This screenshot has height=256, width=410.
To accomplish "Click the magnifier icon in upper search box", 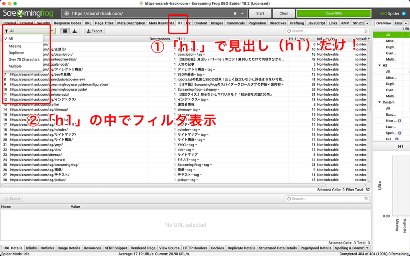I will pyautogui.click(x=289, y=31).
